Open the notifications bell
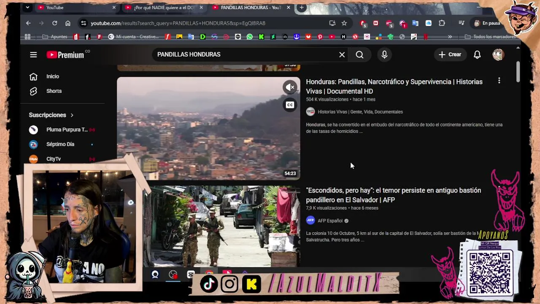540x304 pixels. click(x=477, y=54)
